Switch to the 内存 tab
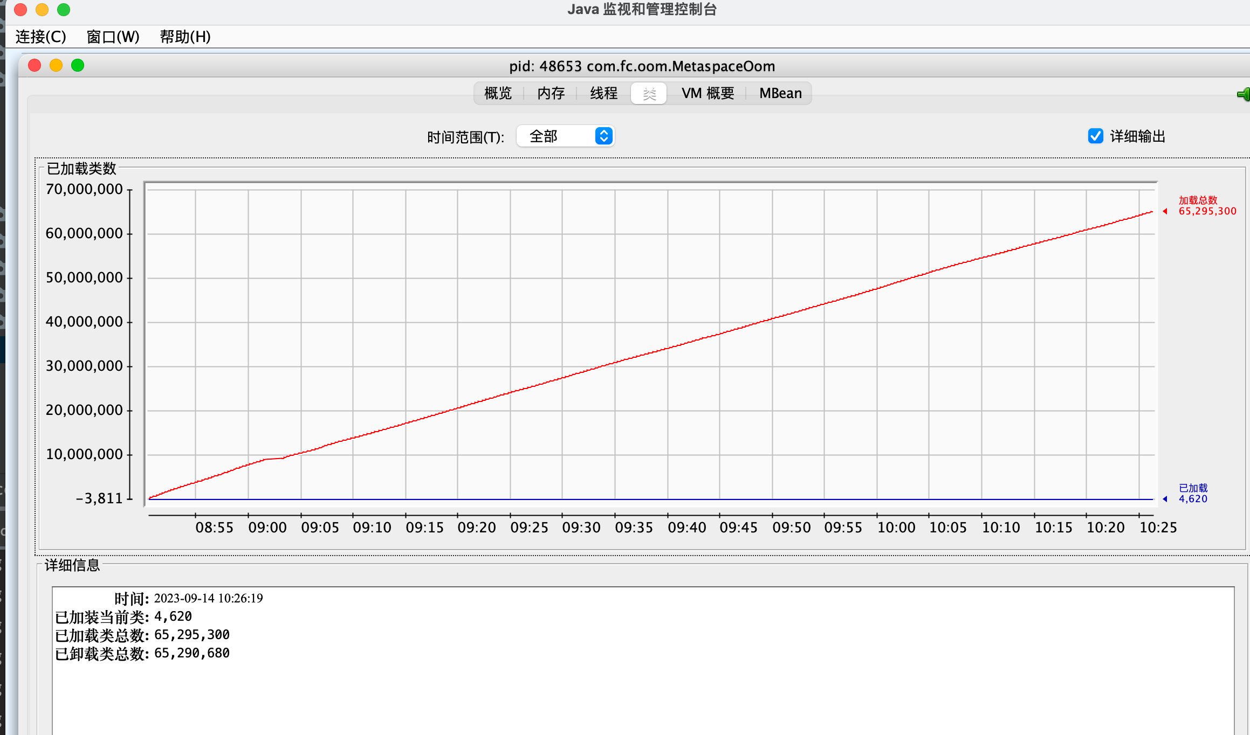1250x735 pixels. tap(551, 93)
